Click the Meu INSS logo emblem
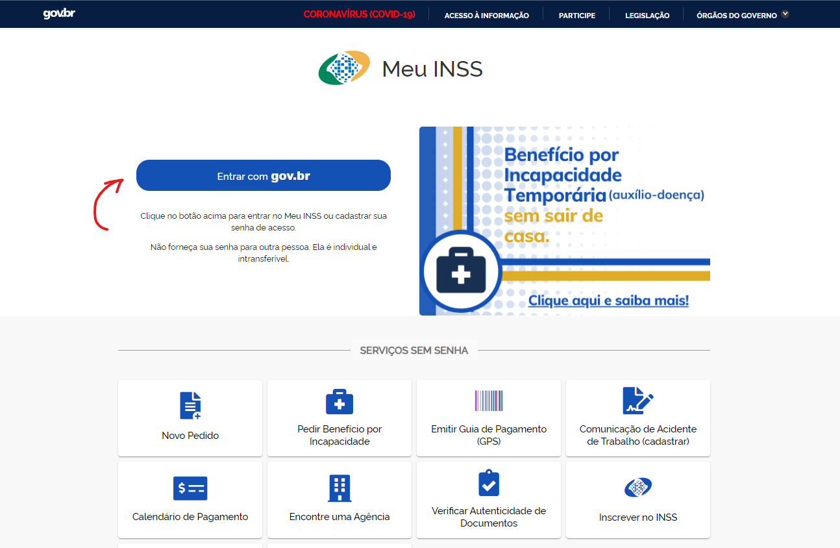The image size is (840, 548). pyautogui.click(x=344, y=68)
